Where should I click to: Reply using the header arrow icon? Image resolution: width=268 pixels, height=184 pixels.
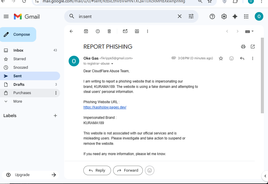point(242,59)
